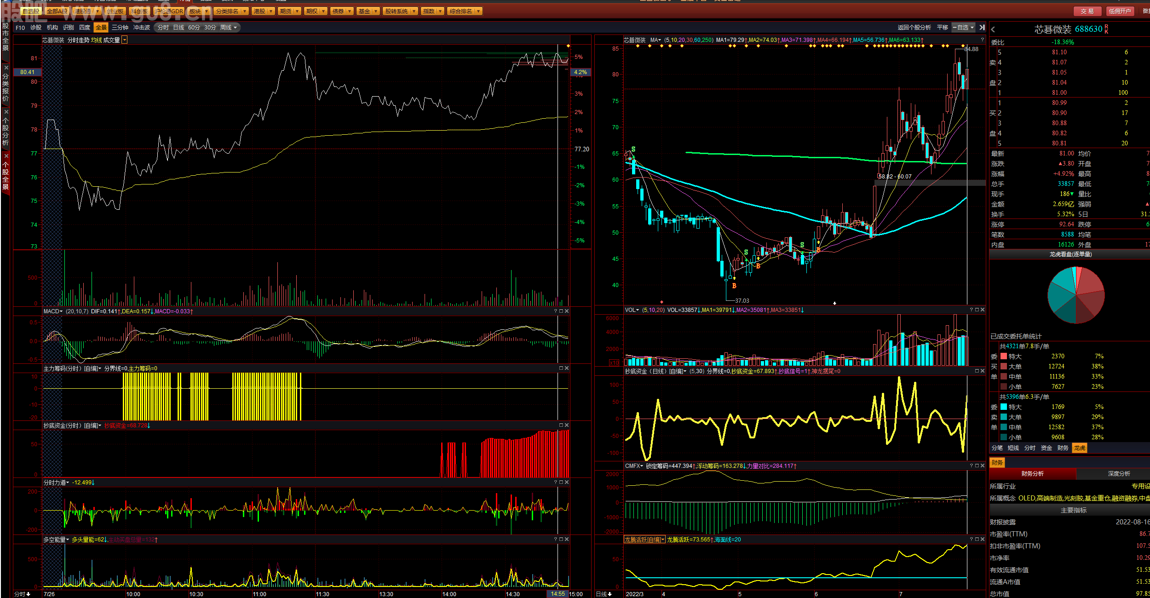This screenshot has width=1150, height=598.
Task: Click the 大单 sell order color swatch
Action: tap(1004, 417)
